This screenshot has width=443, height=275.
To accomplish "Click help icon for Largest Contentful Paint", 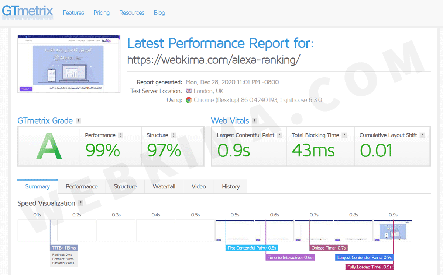I will [279, 135].
